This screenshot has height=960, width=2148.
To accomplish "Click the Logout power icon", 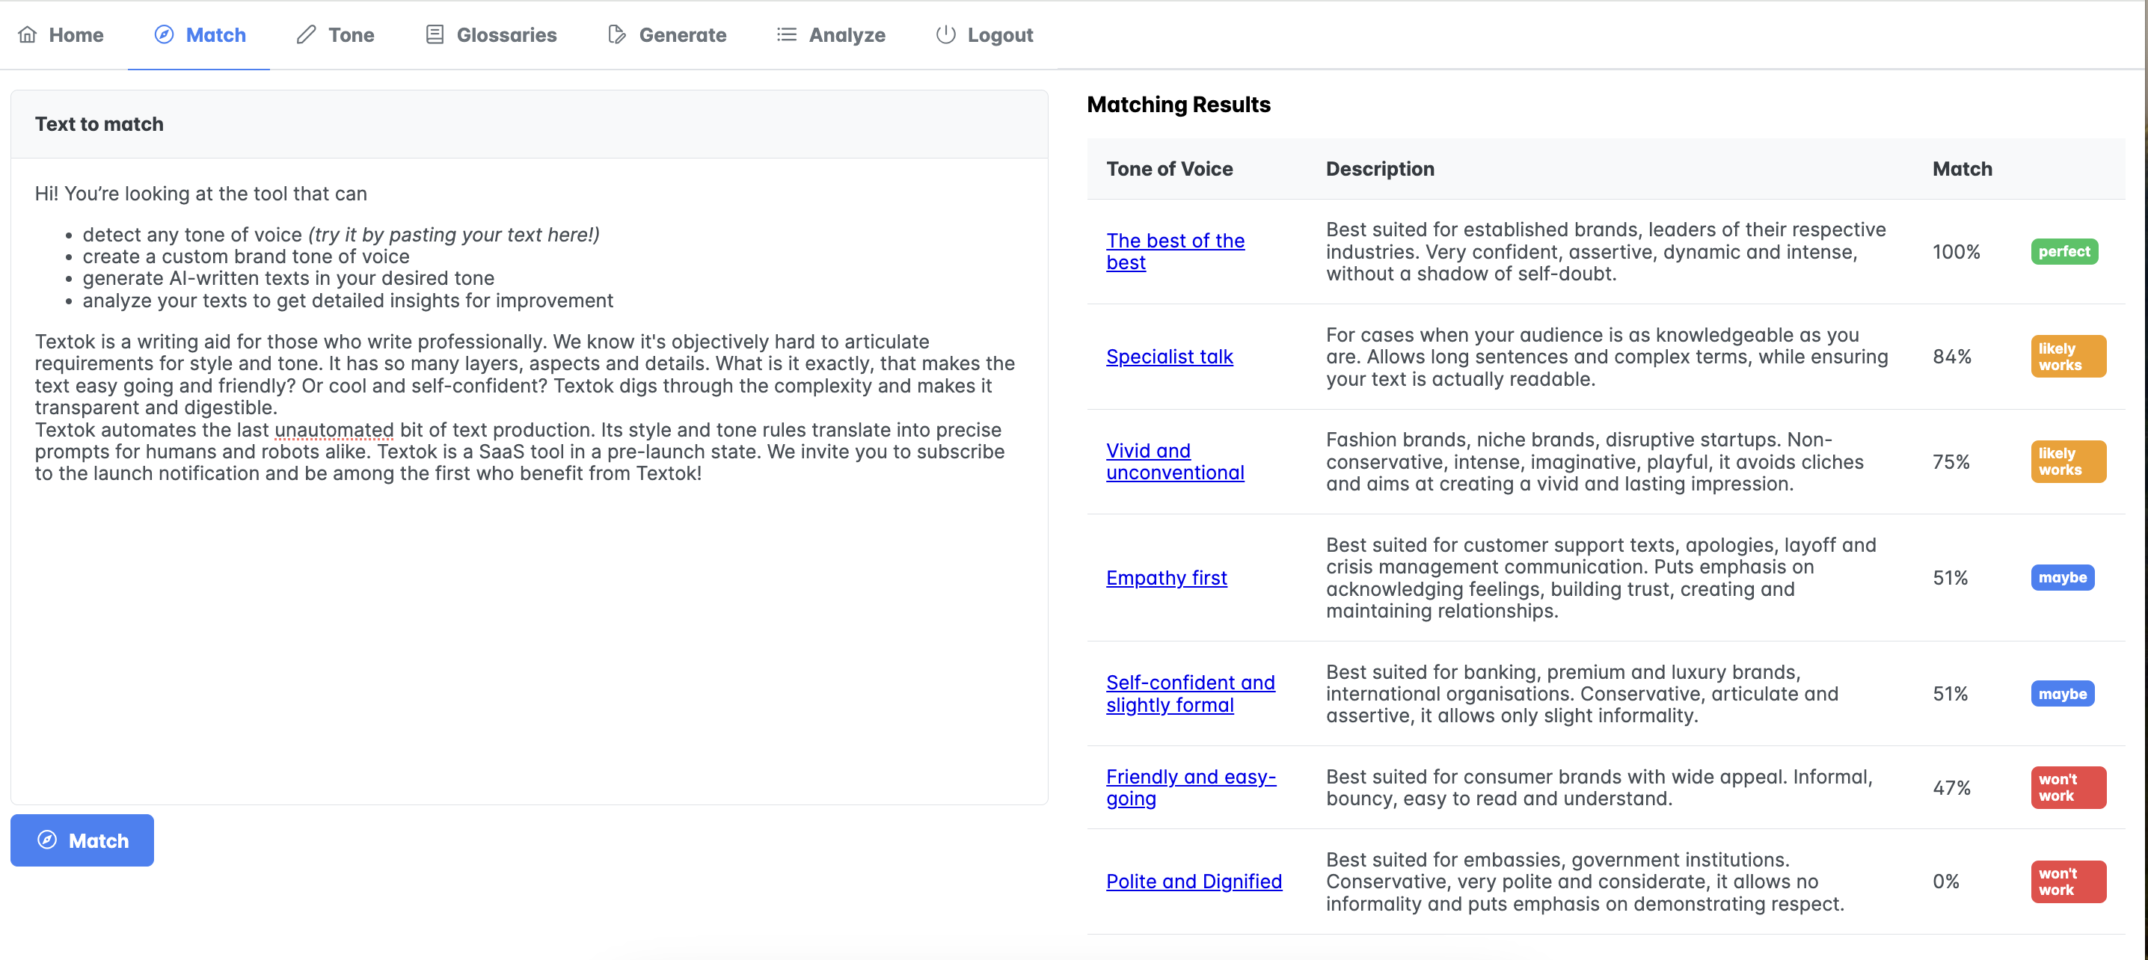I will click(x=945, y=34).
